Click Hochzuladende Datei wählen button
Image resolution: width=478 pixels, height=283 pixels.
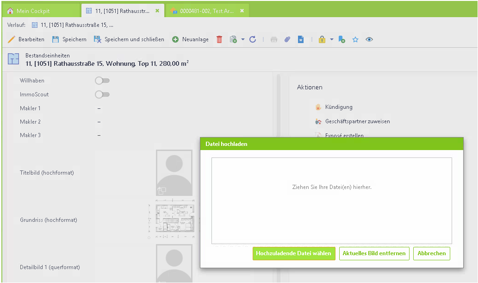(x=293, y=253)
